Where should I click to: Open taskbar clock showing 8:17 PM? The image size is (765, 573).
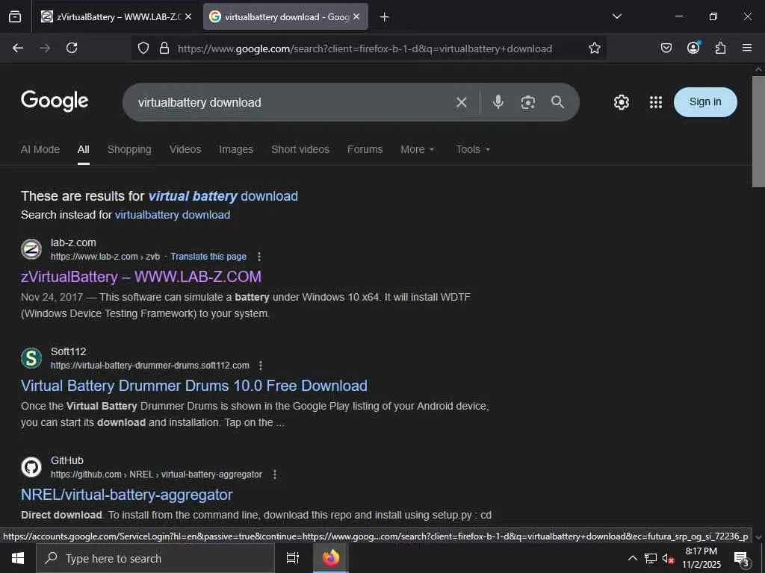click(701, 558)
